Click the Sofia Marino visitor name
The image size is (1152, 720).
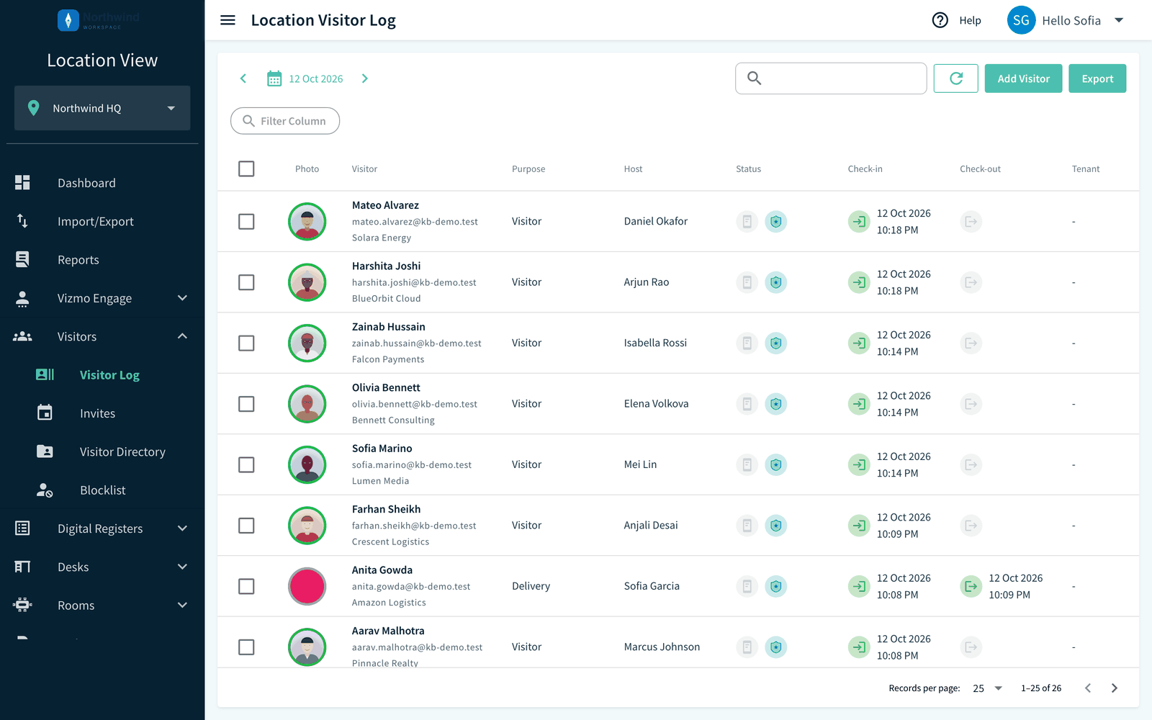pyautogui.click(x=382, y=448)
